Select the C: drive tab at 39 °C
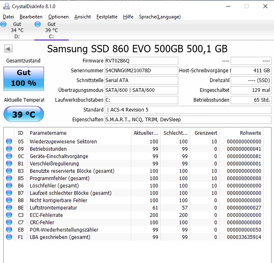 52,30
